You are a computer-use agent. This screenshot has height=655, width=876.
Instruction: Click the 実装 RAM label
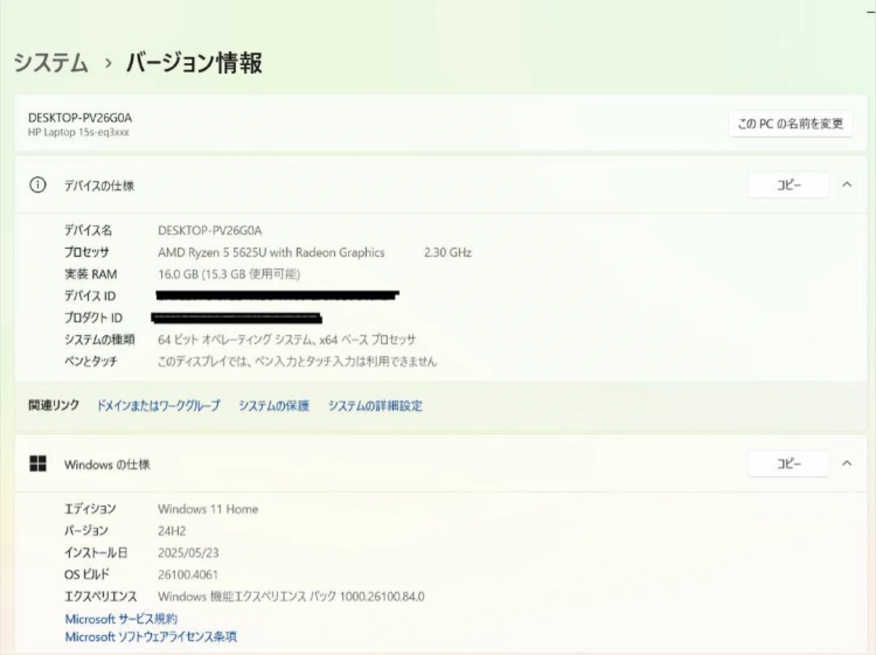[x=91, y=274]
